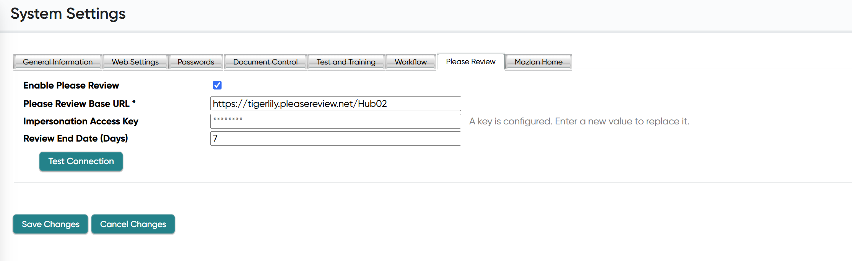Click the Cancel Changes button

133,224
